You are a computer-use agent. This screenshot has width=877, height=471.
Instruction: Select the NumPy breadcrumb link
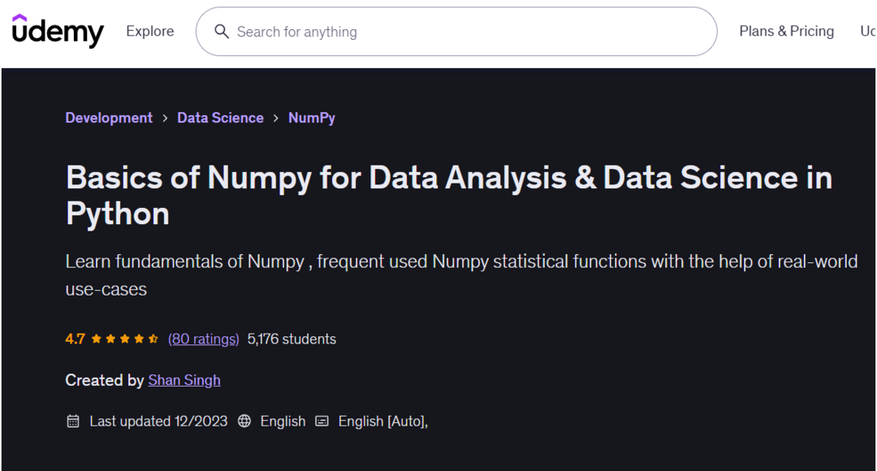tap(312, 118)
